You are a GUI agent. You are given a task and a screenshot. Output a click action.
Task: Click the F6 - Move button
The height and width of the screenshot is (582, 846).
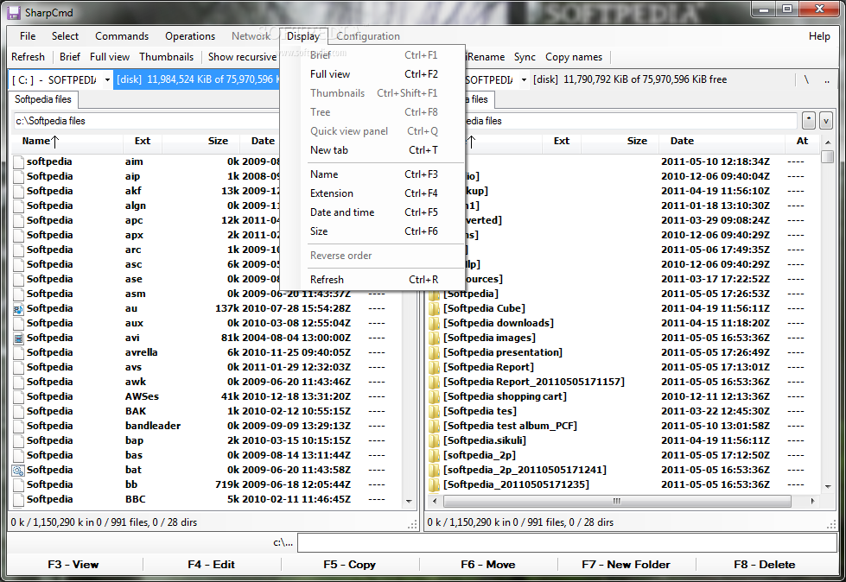coord(487,565)
